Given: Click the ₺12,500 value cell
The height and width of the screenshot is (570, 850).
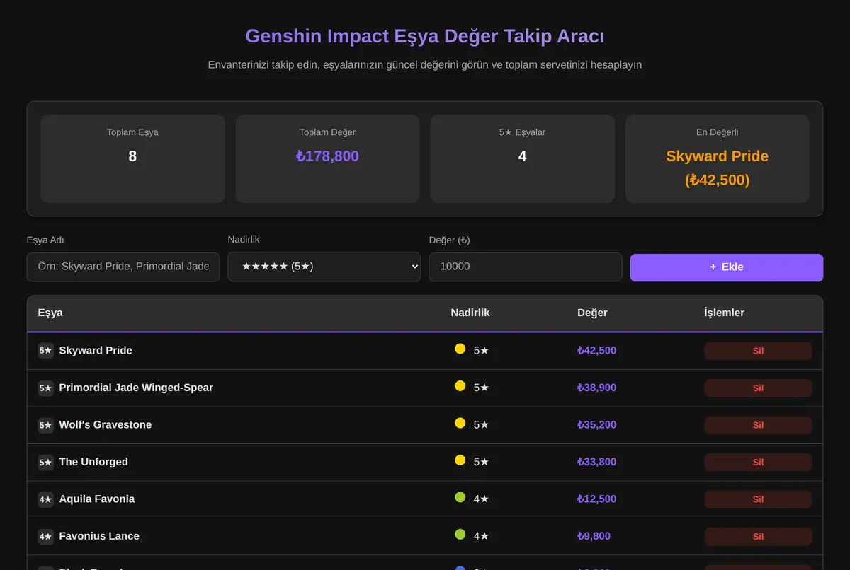Looking at the screenshot, I should click(x=596, y=499).
